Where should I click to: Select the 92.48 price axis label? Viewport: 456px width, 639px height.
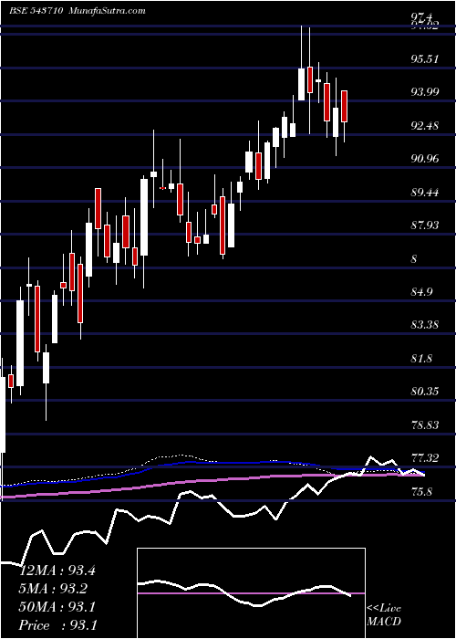point(425,126)
